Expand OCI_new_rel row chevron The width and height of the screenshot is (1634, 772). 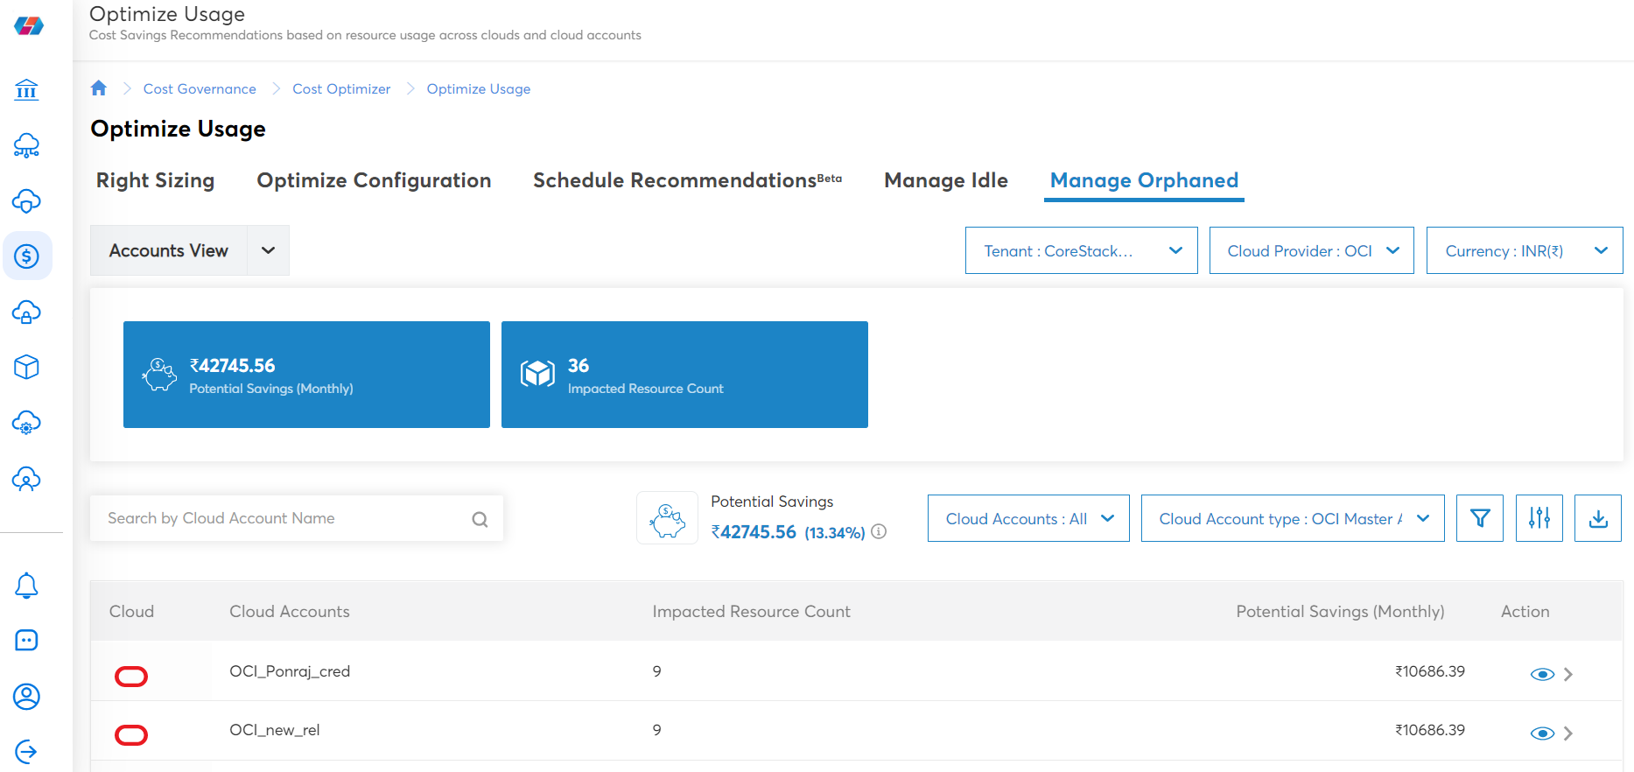1568,733
